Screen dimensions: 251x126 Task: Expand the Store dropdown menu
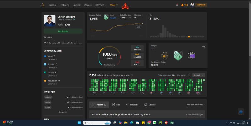(114, 5)
